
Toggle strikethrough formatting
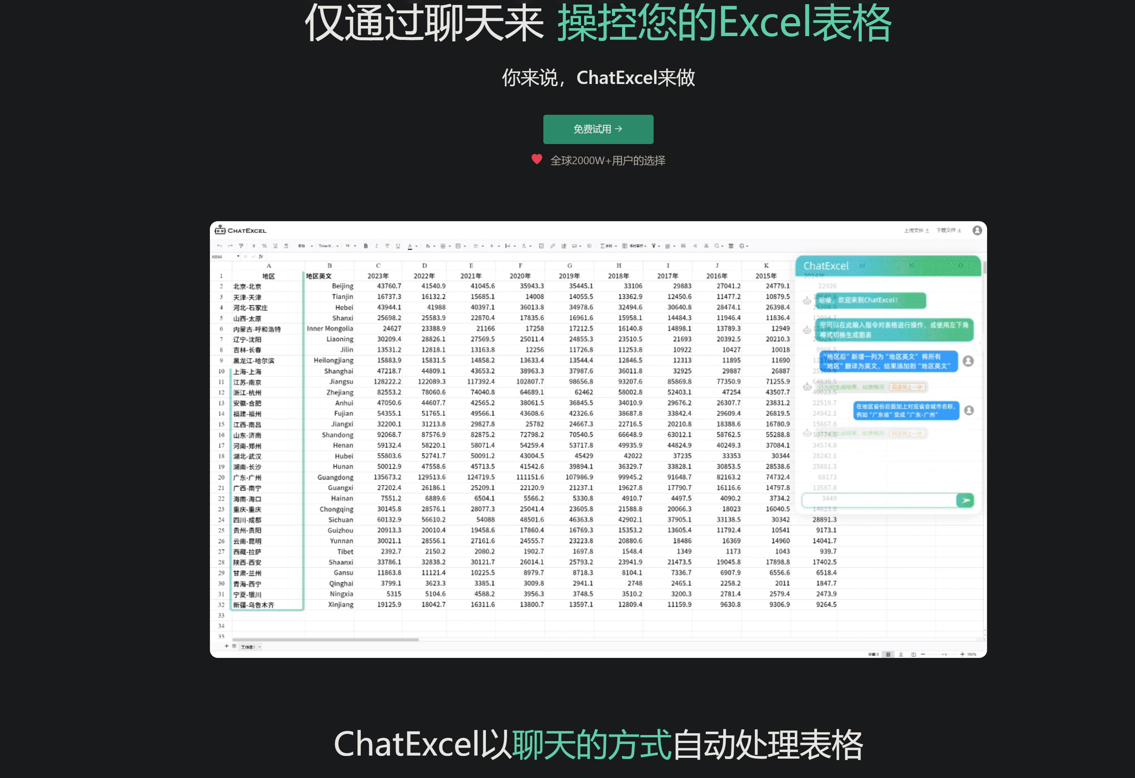(x=387, y=246)
